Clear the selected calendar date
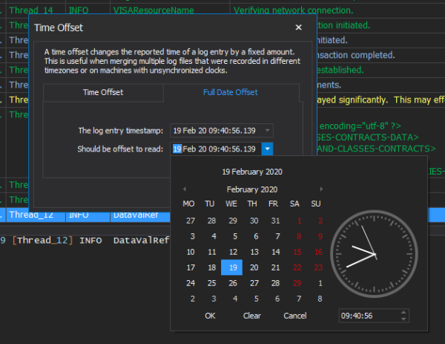The image size is (445, 344). (251, 316)
